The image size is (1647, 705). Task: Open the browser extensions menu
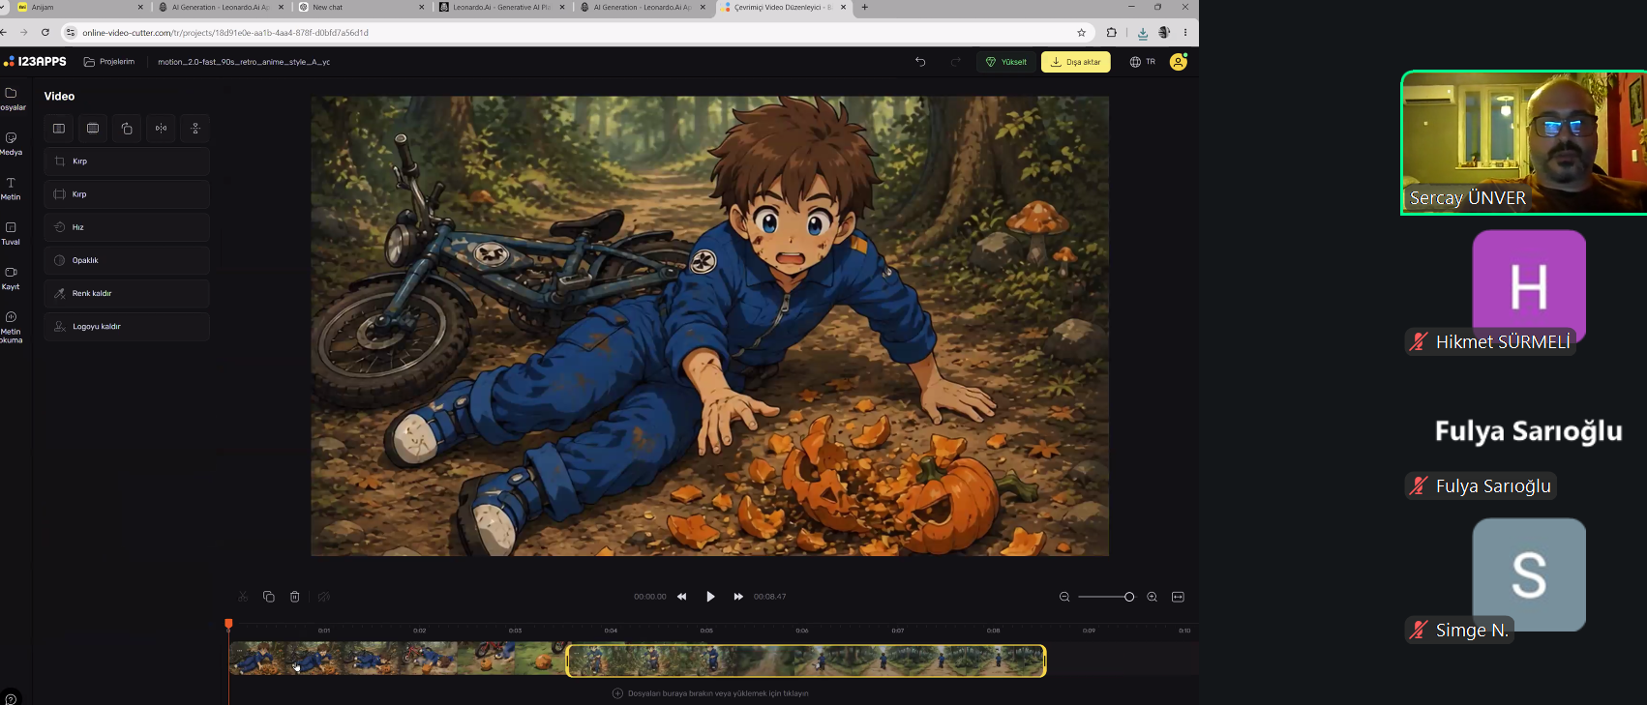coord(1112,33)
